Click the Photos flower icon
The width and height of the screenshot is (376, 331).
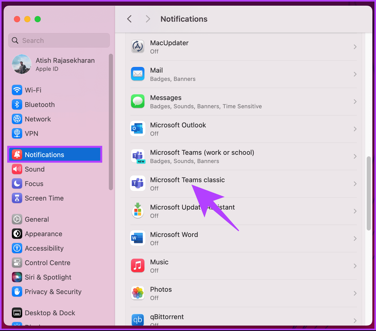[x=138, y=293]
